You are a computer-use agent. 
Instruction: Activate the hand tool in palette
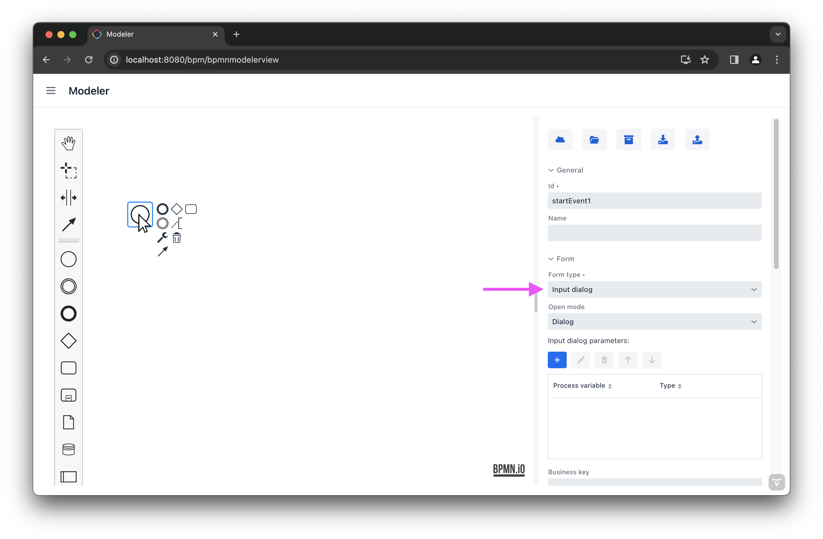(69, 143)
